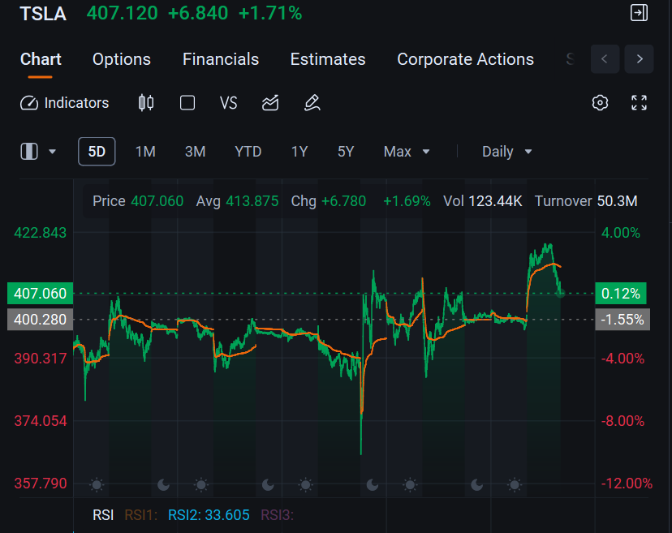
Task: Open the trend analysis chart icon
Action: [x=270, y=103]
